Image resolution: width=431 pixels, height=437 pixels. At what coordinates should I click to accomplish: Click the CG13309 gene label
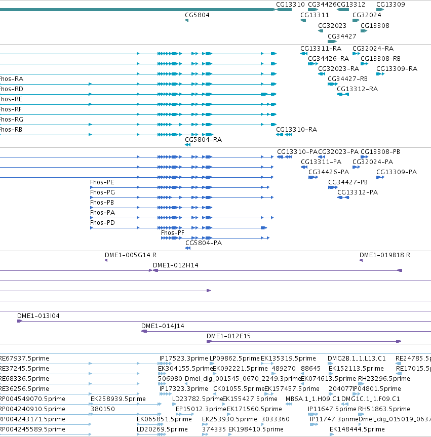pos(390,5)
